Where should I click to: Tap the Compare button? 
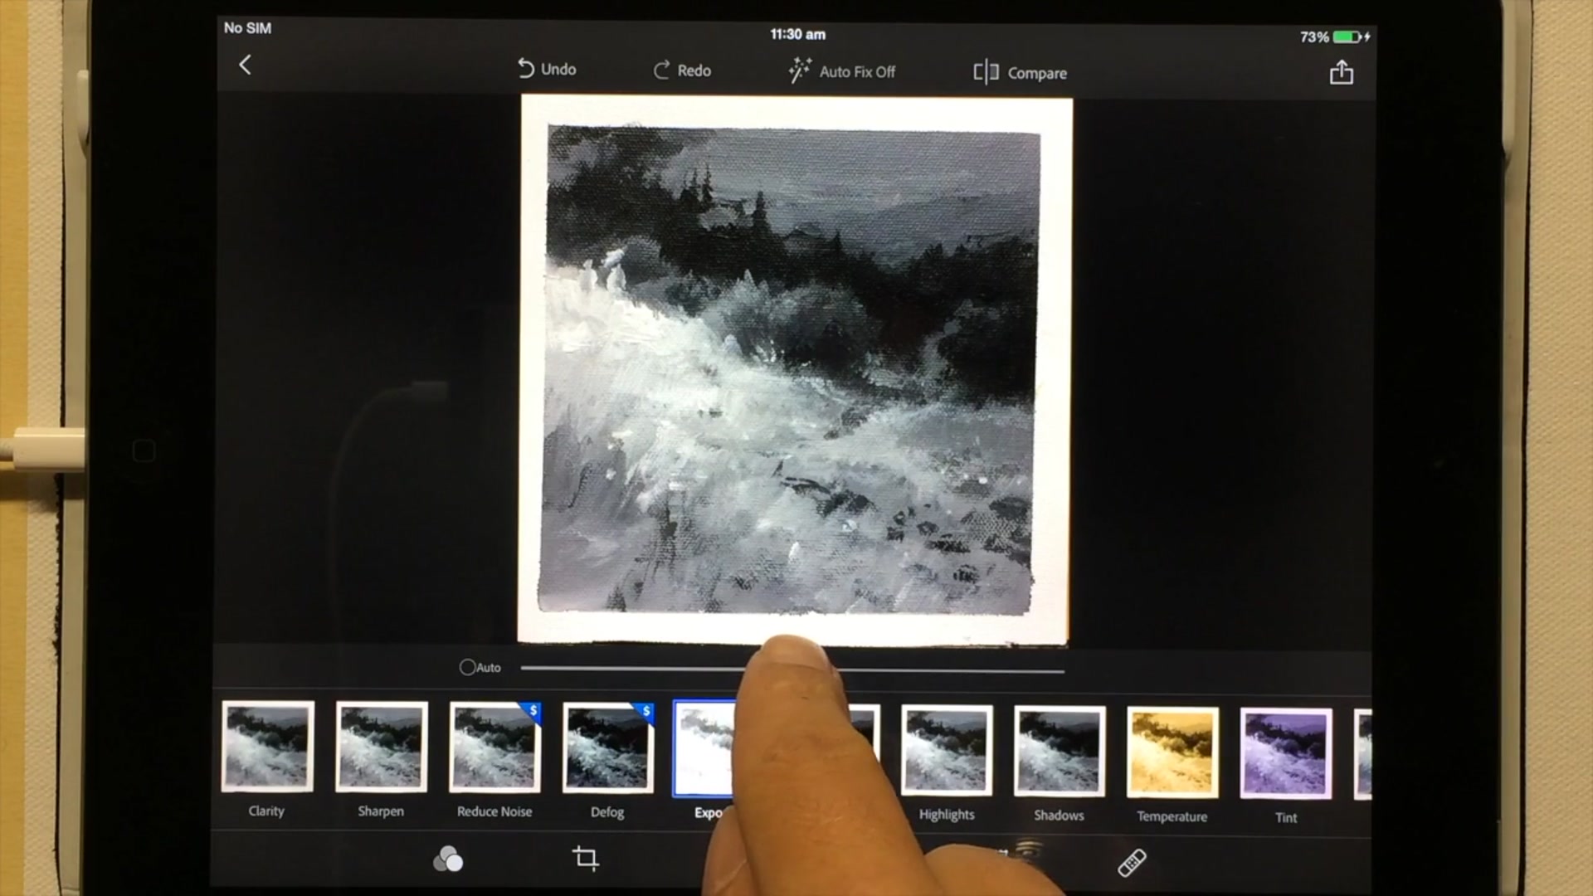point(1020,73)
